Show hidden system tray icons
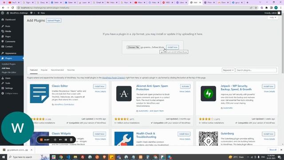284x160 pixels. [x=248, y=157]
